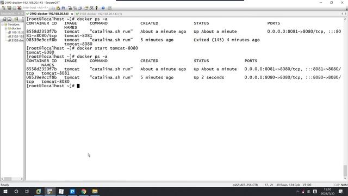Select the 106.15.2 session entry
348x196 pixels.
point(17,33)
